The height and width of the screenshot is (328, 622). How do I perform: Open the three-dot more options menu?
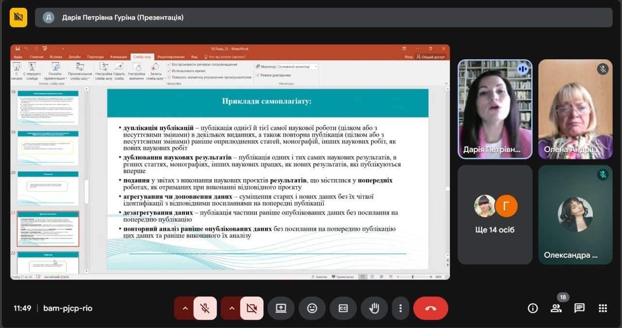coord(400,308)
